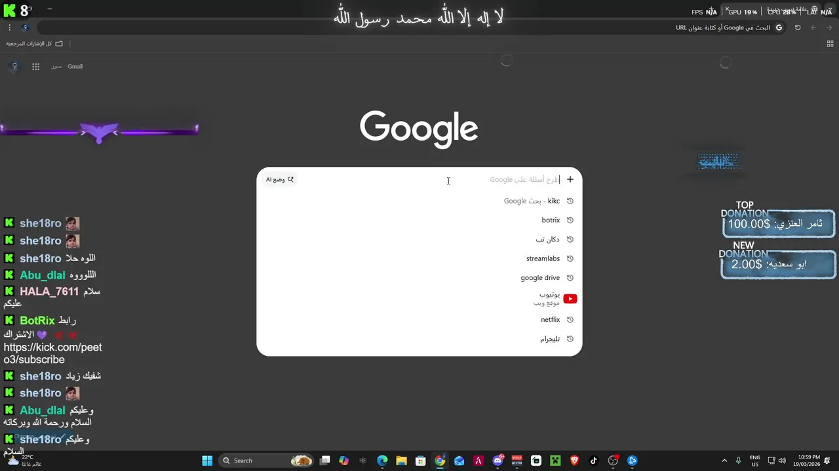
Task: Click inside the Google search text field
Action: pyautogui.click(x=433, y=179)
